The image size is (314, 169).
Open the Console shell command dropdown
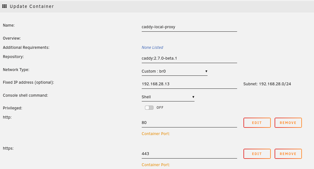pyautogui.click(x=168, y=97)
